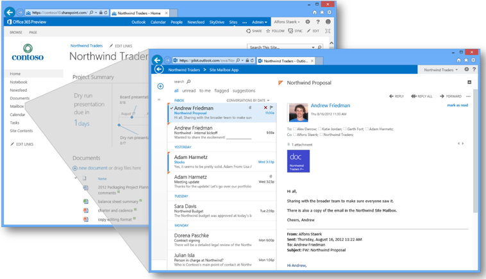Open Dorena Paschke Contract signing message

(222, 240)
